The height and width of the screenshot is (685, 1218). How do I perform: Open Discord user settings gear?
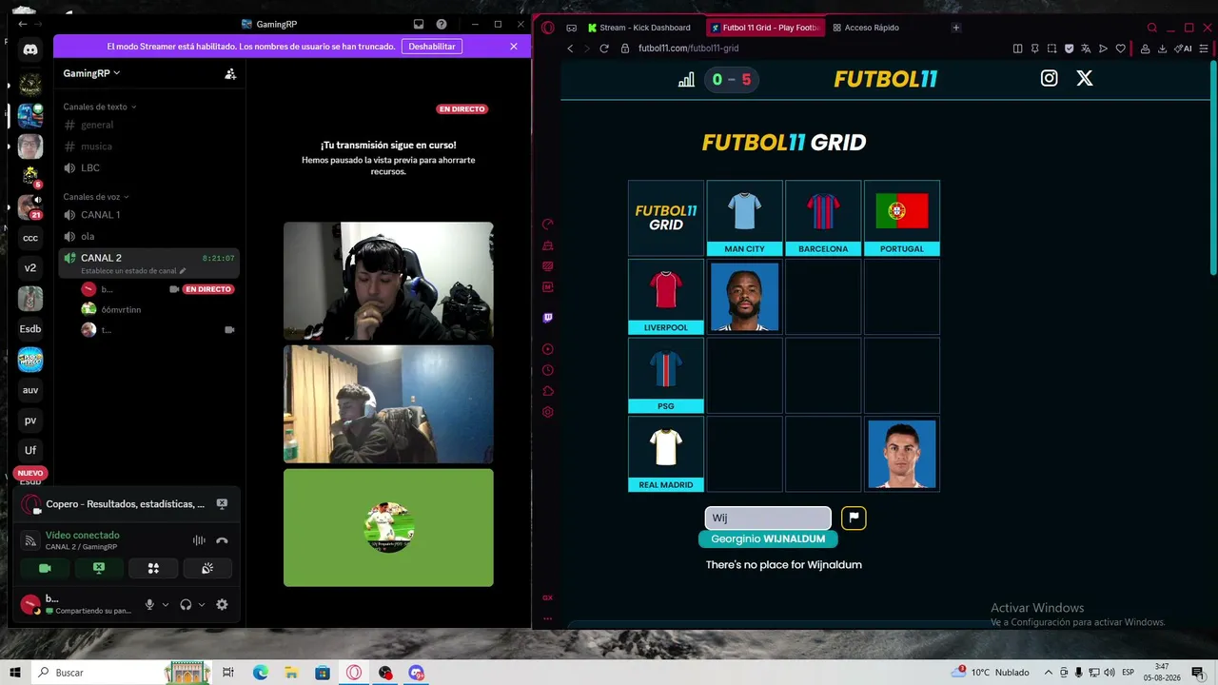pos(222,604)
